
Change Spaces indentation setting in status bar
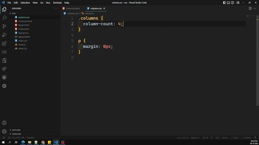[195, 138]
